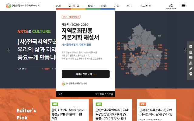Click the 수원 label on the map
This screenshot has width=194, height=121.
coord(119,64)
